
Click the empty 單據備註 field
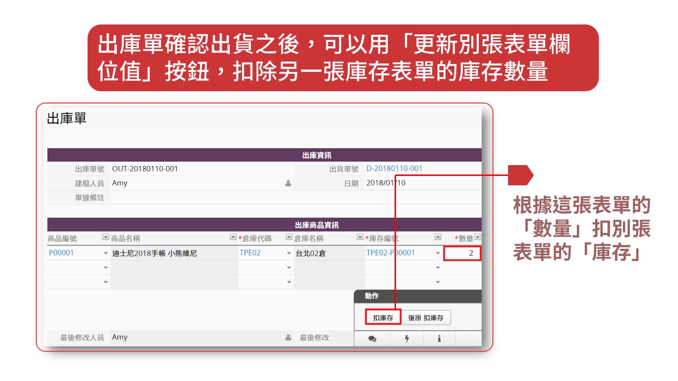pyautogui.click(x=296, y=198)
